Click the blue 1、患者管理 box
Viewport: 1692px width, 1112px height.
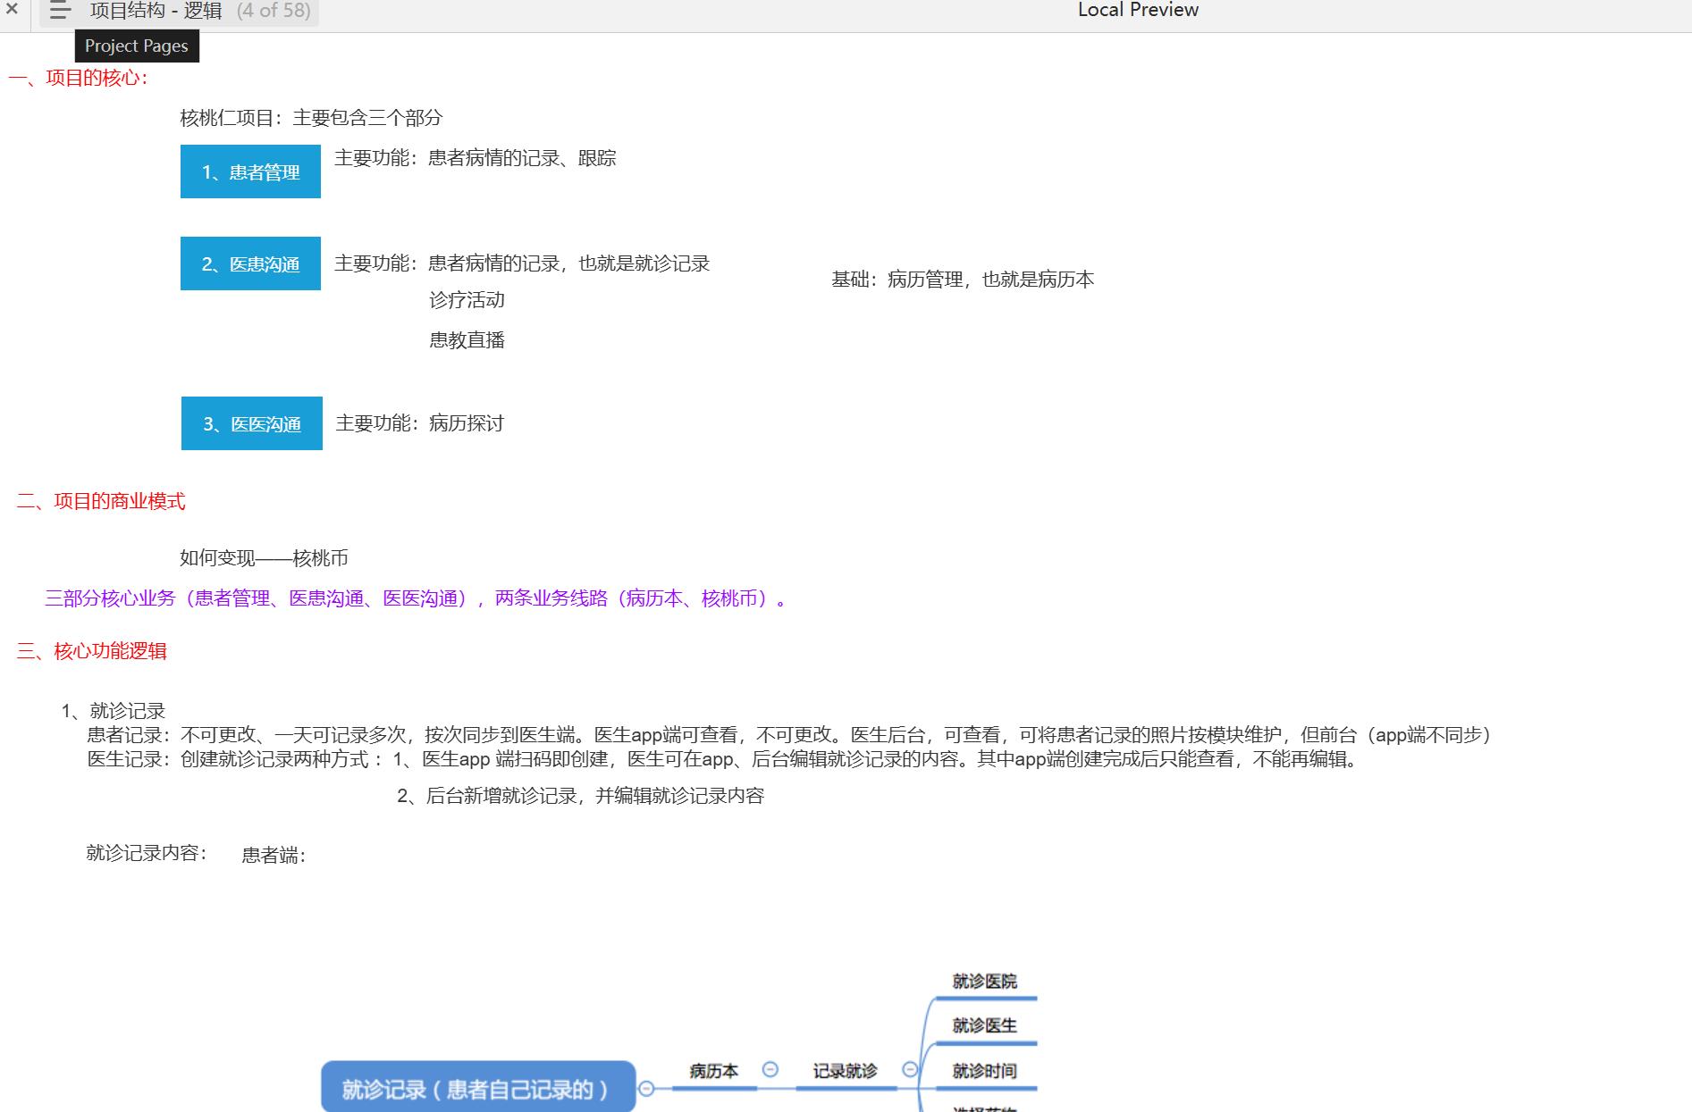(250, 171)
